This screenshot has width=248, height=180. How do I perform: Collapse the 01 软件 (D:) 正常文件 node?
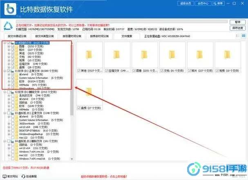(5, 71)
